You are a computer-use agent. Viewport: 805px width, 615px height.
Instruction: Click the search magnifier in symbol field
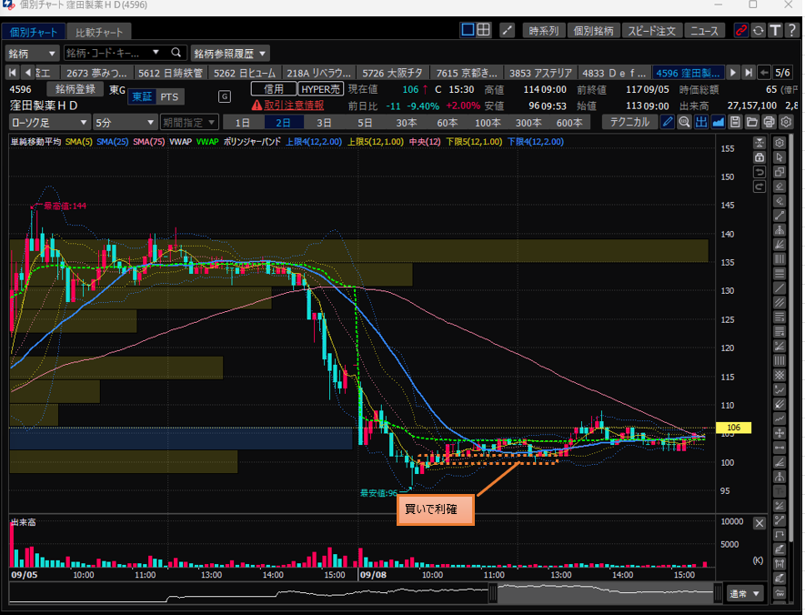tap(176, 53)
